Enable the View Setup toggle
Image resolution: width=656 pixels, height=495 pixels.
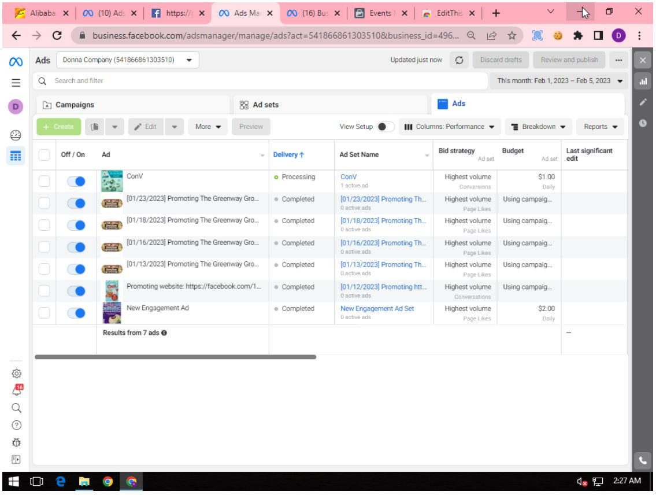[385, 127]
